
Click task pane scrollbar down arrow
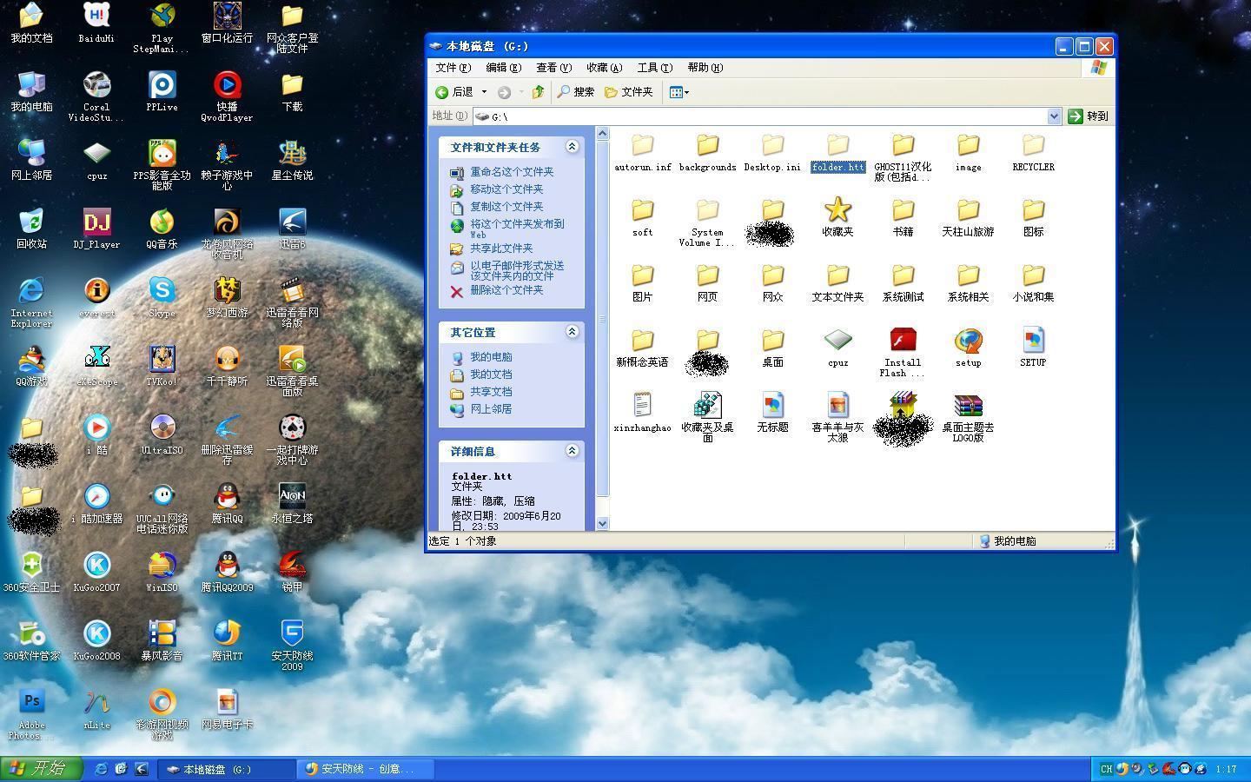pos(603,524)
